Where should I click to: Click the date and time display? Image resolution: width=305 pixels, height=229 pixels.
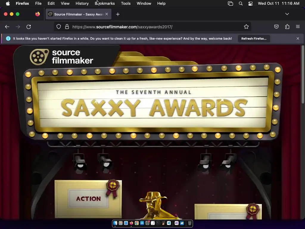(x=278, y=3)
